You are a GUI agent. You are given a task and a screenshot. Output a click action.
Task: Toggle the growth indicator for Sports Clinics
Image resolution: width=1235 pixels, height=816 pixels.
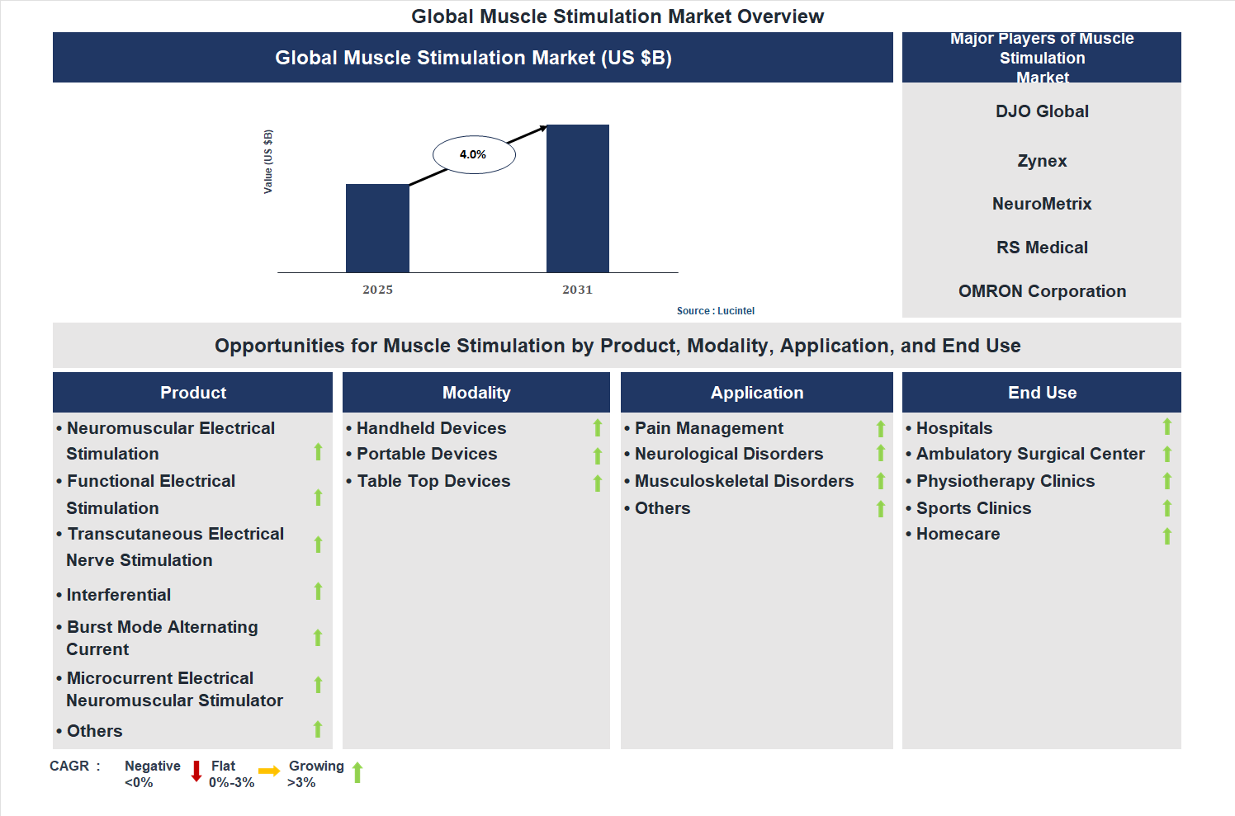coord(1167,509)
